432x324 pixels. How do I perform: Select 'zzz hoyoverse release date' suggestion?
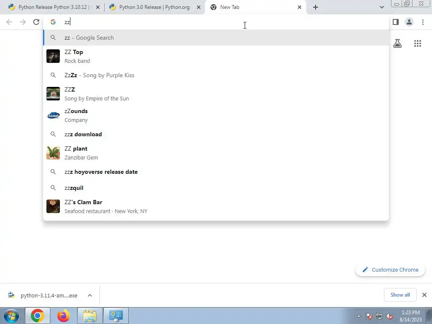click(216, 172)
